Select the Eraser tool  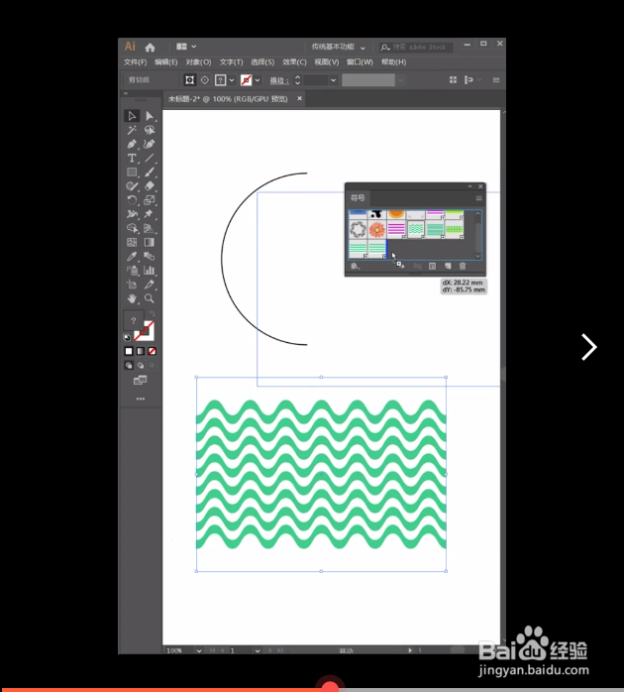pos(150,186)
